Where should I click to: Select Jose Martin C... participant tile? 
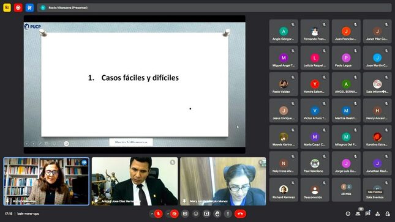pos(377,58)
